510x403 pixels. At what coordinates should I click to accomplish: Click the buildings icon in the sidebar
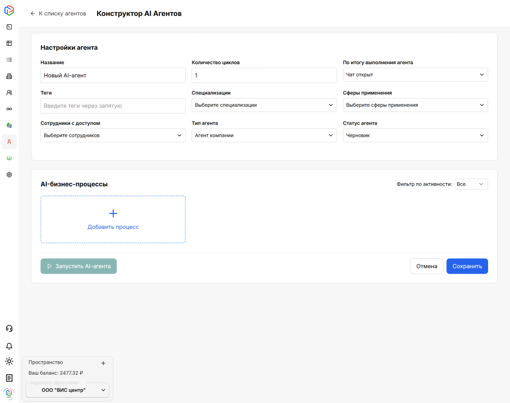[x=9, y=76]
